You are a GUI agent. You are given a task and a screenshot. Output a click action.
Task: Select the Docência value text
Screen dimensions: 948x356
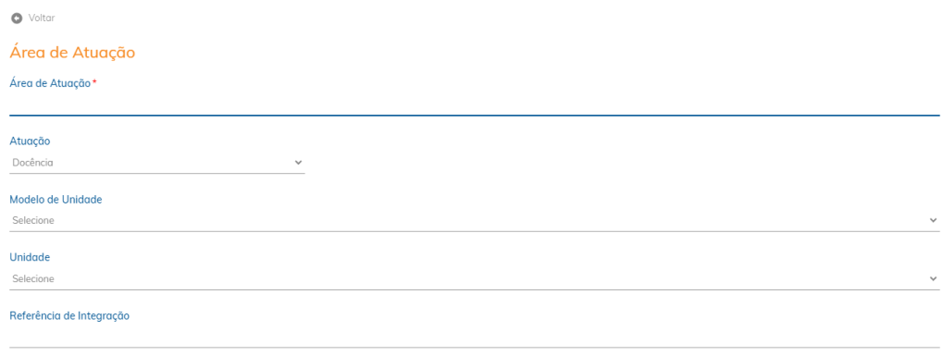32,163
